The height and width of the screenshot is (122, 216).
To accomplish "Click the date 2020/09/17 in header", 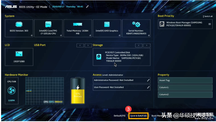I will pyautogui.click(x=58, y=7).
